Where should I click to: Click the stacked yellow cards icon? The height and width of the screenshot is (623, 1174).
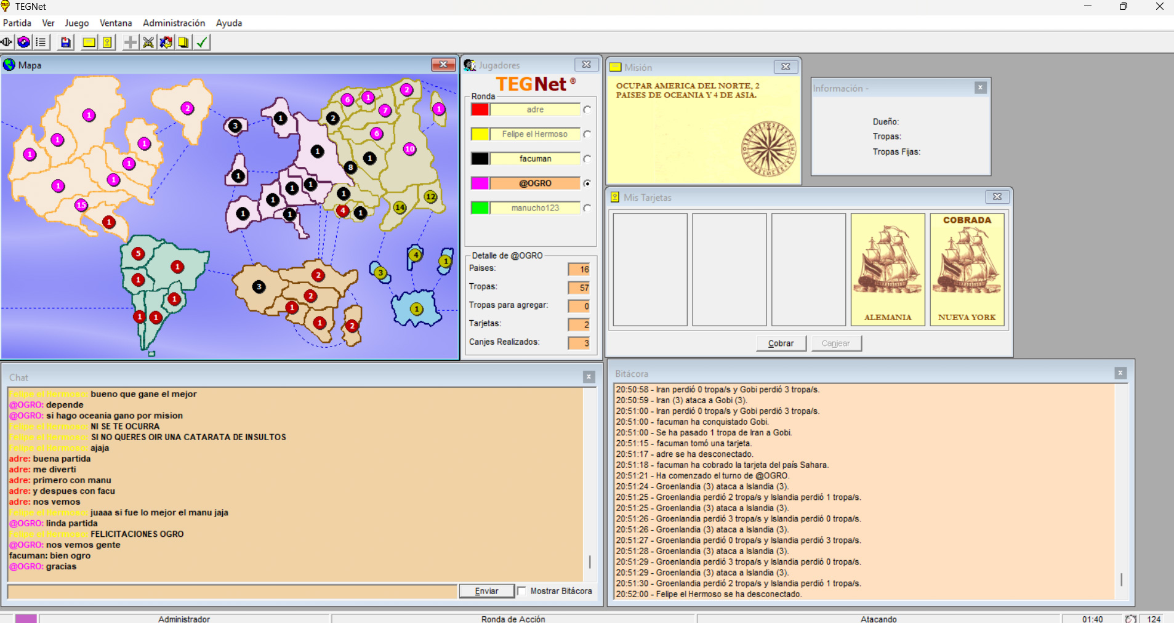click(x=184, y=42)
